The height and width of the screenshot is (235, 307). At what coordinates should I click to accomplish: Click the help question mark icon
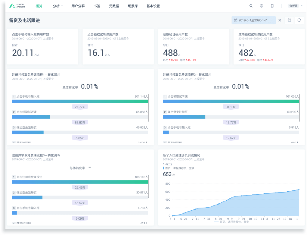262,6
